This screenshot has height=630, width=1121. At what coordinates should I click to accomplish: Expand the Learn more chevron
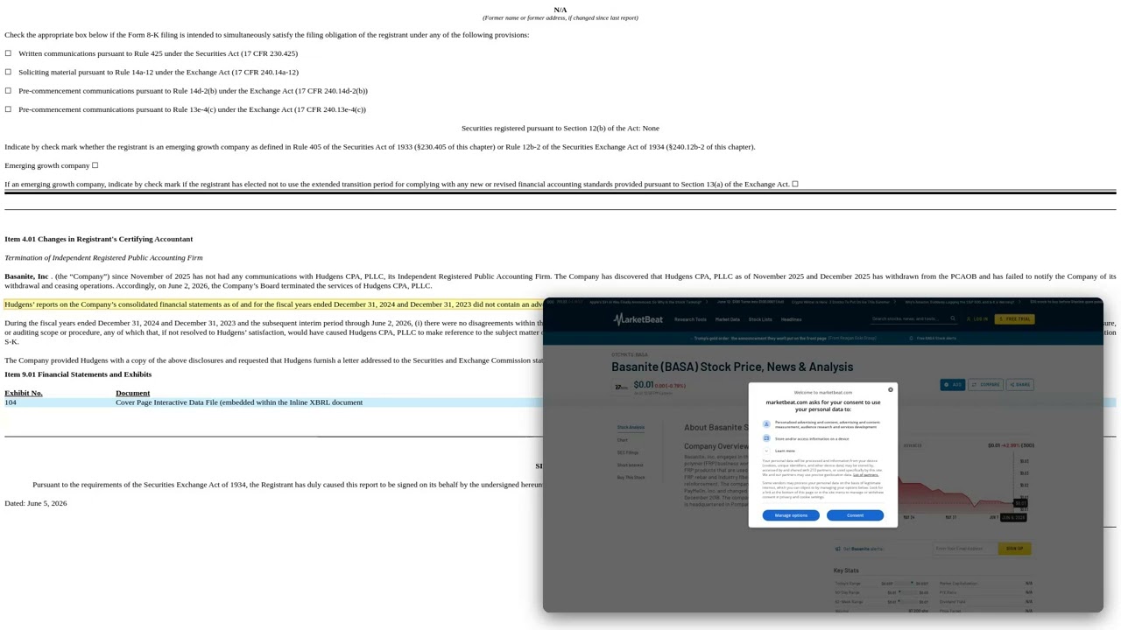(766, 451)
